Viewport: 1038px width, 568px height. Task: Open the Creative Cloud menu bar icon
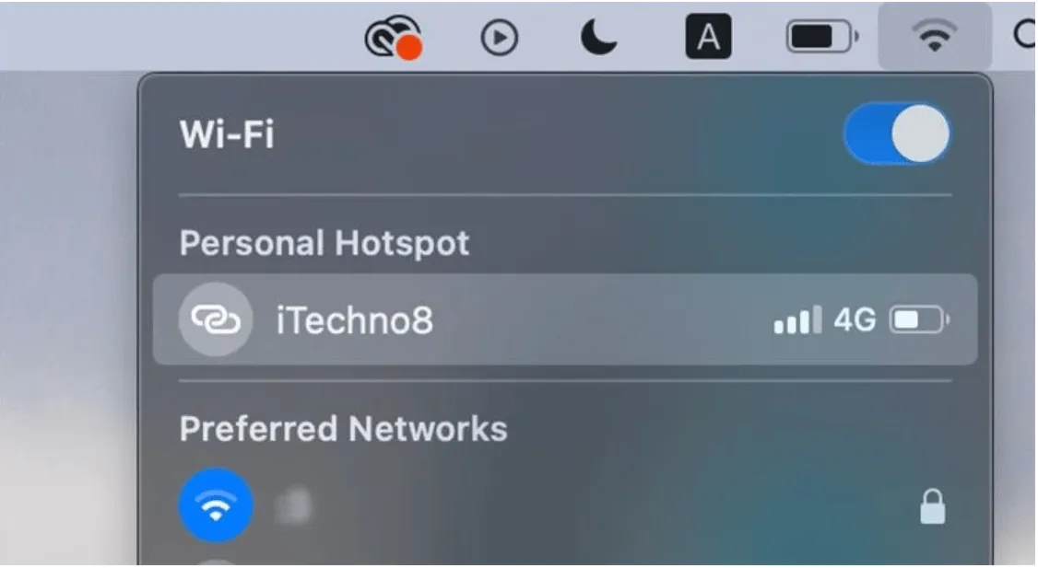[394, 37]
